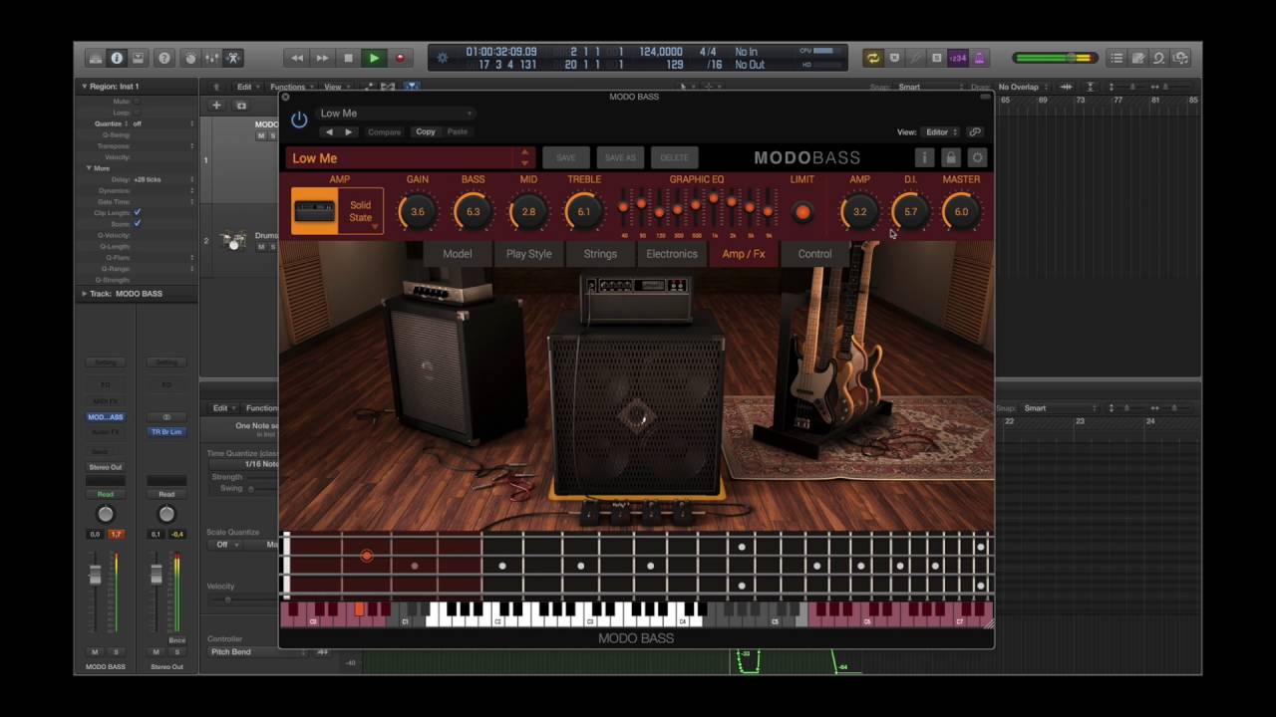The width and height of the screenshot is (1276, 717).
Task: Click the Compare button in plugin header
Action: [384, 131]
